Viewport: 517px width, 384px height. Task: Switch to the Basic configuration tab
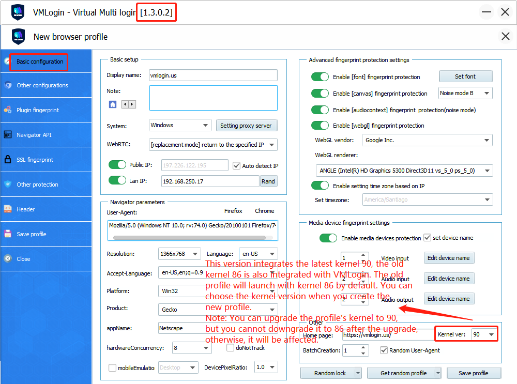pos(40,62)
